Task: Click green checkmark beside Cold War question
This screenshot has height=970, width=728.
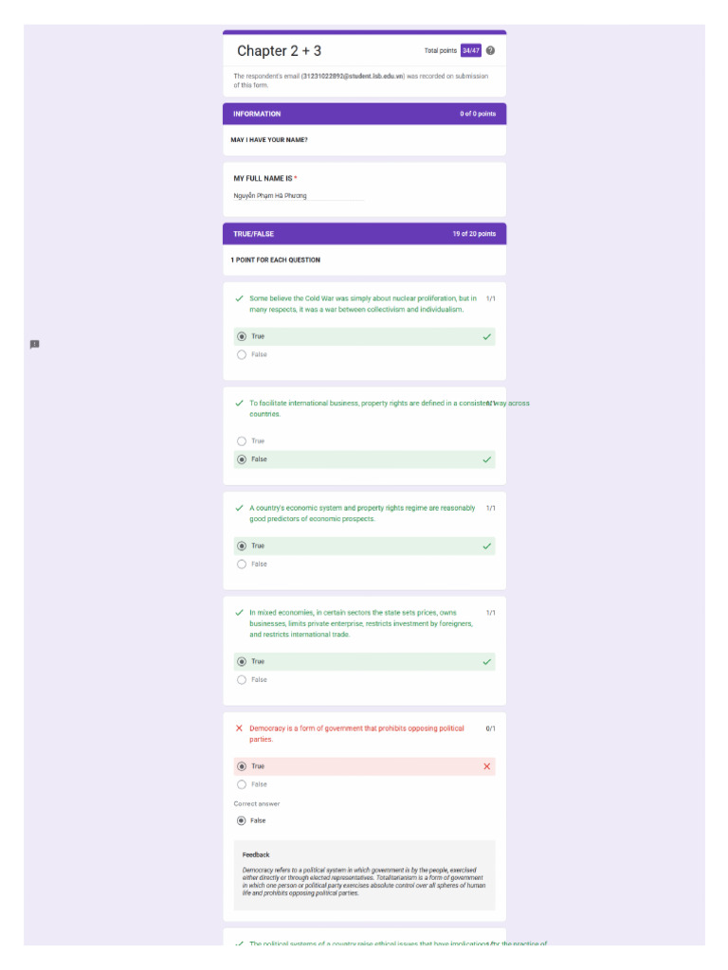Action: (239, 298)
